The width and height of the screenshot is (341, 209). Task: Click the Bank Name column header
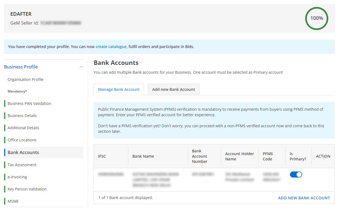[x=143, y=156]
